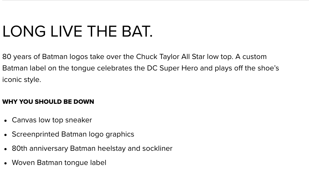Click the words 'Chuck Taylor All Star' in the paragraph
Viewport: 309px width, 189px height.
[x=170, y=57]
